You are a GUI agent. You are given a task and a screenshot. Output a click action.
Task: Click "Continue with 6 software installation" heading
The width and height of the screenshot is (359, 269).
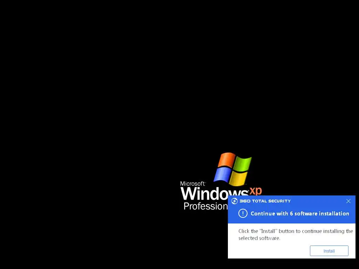[300, 213]
